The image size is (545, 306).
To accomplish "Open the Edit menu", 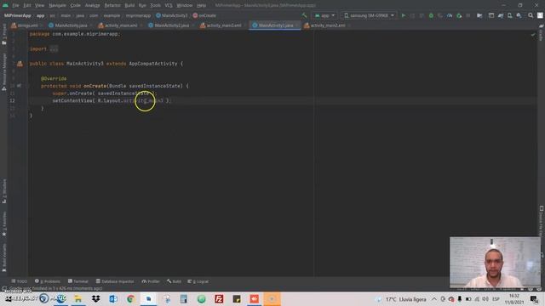I will [26, 5].
